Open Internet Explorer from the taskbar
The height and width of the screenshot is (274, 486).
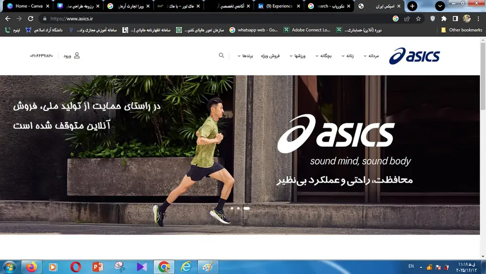(x=186, y=267)
